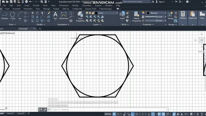Open the layer name dropdown
206x116 pixels.
pos(117,13)
